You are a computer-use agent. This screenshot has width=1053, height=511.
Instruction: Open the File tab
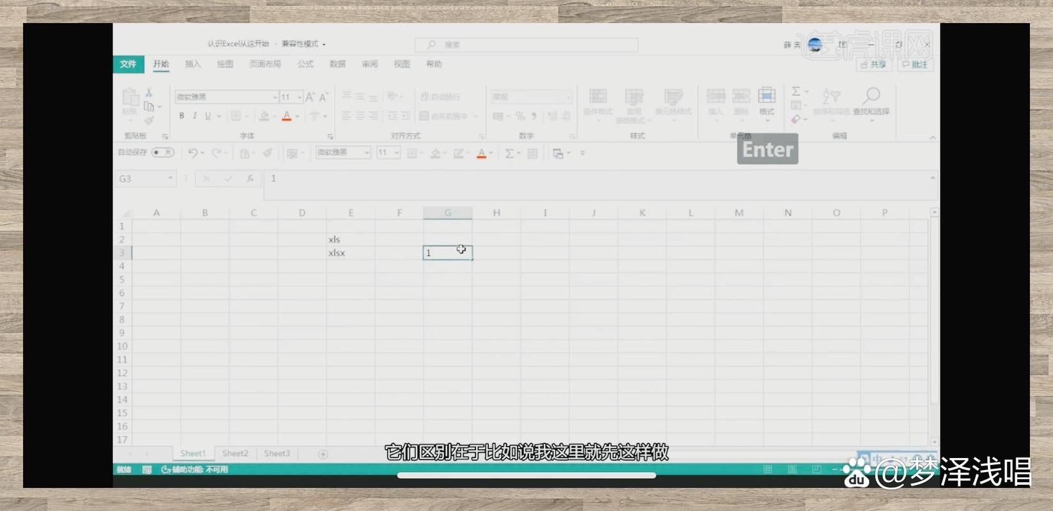(128, 64)
